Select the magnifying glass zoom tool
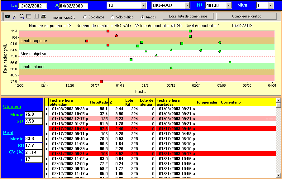This screenshot has height=179, width=282. pos(22,17)
